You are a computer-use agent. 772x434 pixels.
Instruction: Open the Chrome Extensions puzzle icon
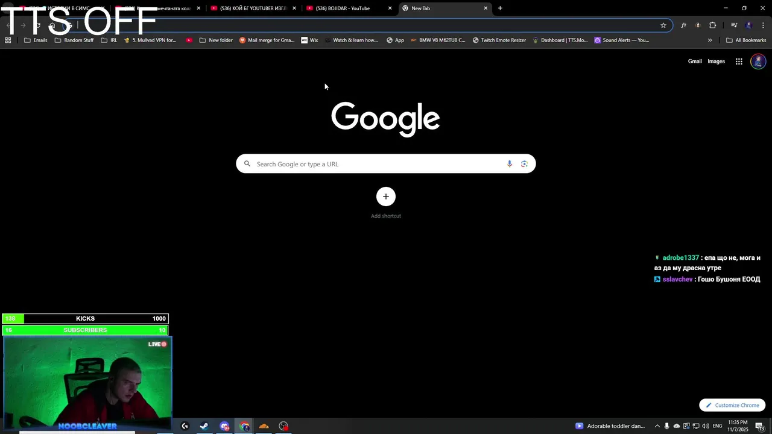tap(713, 25)
